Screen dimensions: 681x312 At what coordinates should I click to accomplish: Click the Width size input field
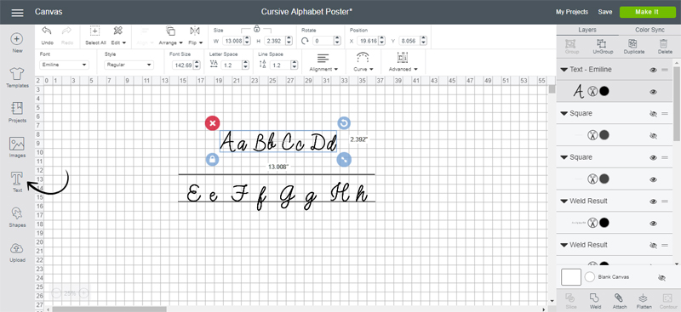[233, 41]
